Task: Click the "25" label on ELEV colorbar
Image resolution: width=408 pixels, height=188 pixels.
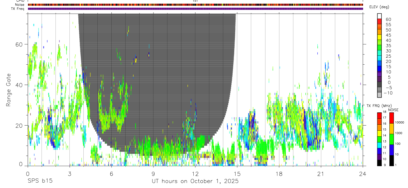Action: coord(388,56)
